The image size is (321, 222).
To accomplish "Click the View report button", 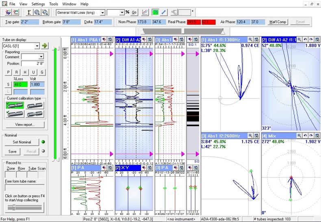I will click(x=25, y=125).
